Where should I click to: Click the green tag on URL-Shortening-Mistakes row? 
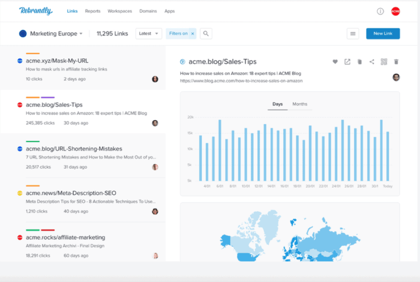pos(33,141)
